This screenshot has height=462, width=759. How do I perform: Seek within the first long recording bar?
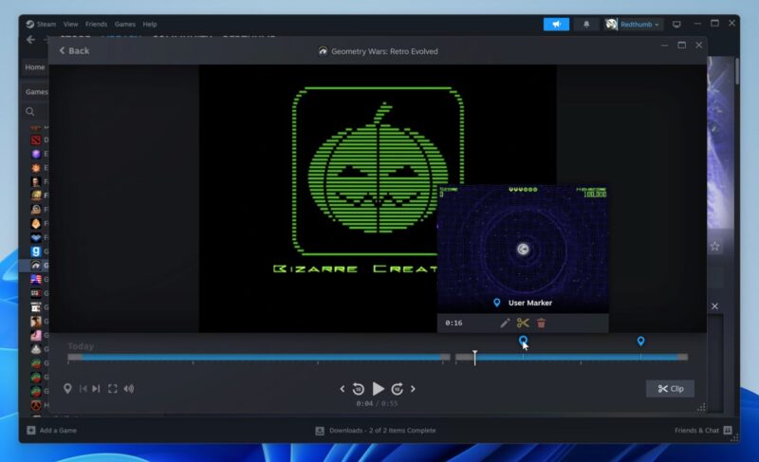tap(259, 358)
